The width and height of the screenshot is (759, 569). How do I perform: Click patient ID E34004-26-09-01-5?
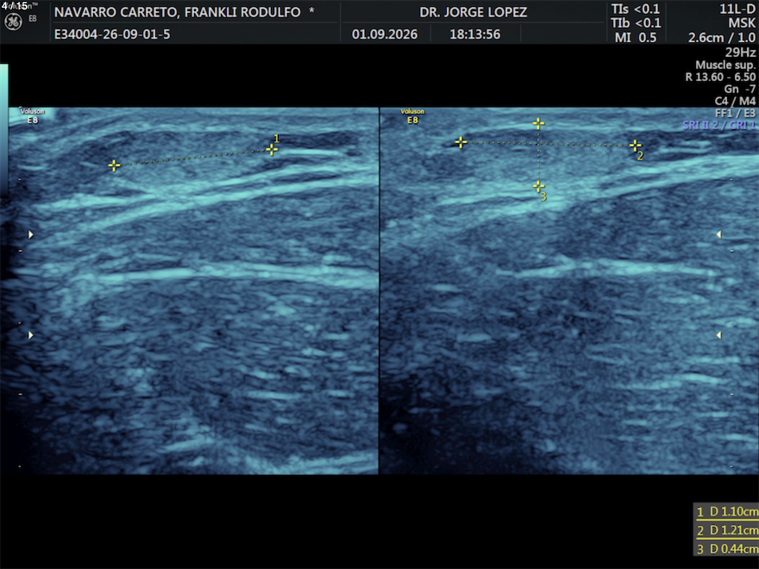tap(112, 34)
